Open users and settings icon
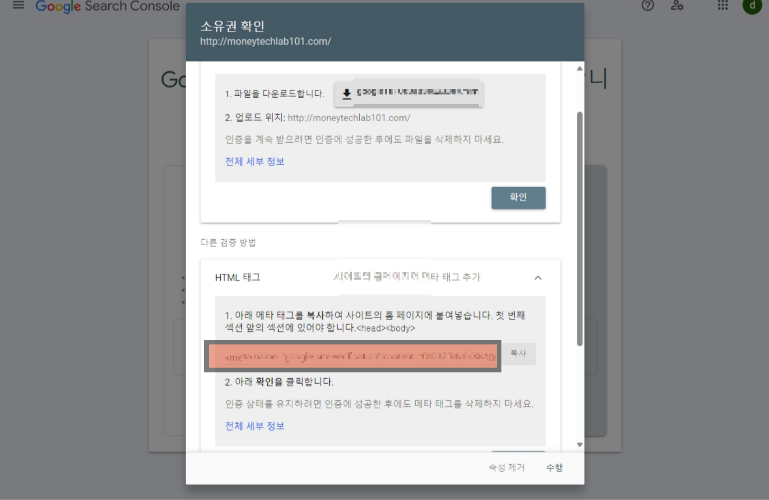 pos(677,6)
